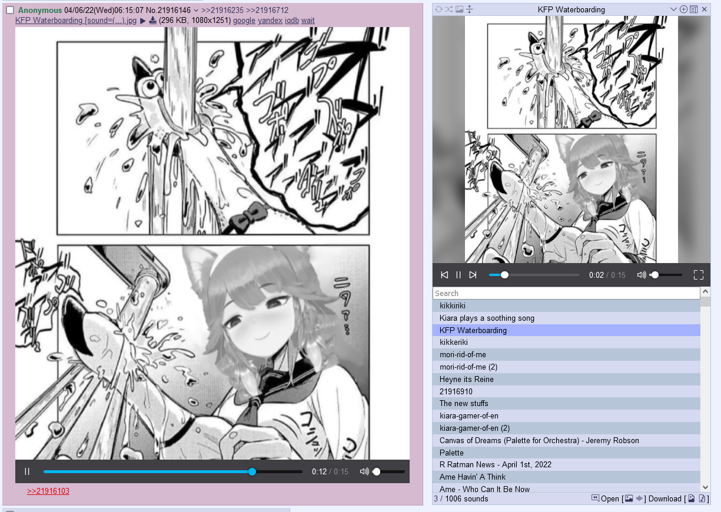Click the add sounds plus icon
The width and height of the screenshot is (721, 512).
683,9
